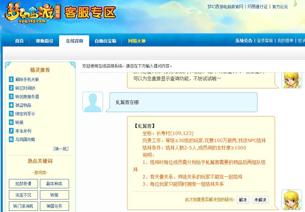Click the 【虬髯客】 heading in the answer

point(145,126)
